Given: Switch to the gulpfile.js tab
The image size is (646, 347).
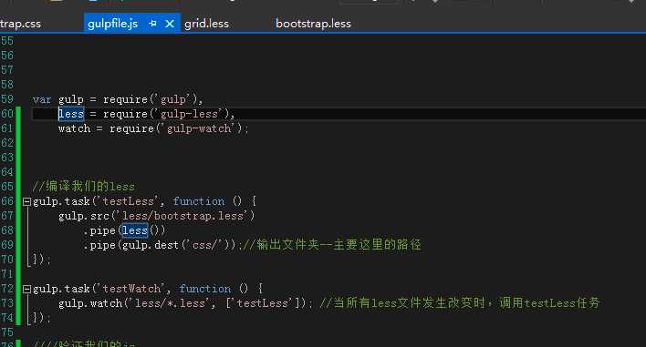Looking at the screenshot, I should 112,24.
